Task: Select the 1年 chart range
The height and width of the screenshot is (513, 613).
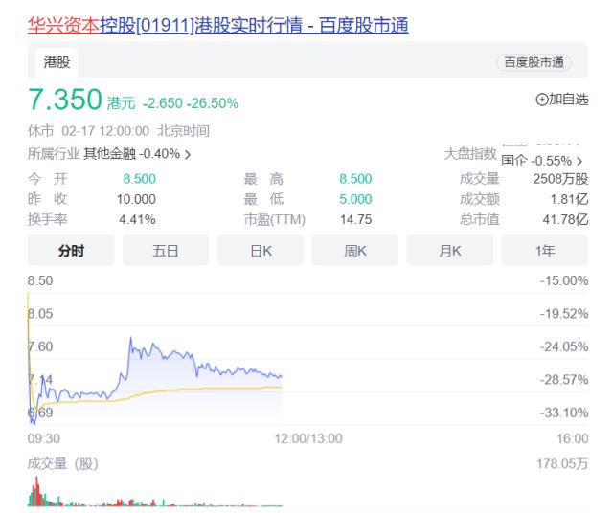Action: (545, 251)
